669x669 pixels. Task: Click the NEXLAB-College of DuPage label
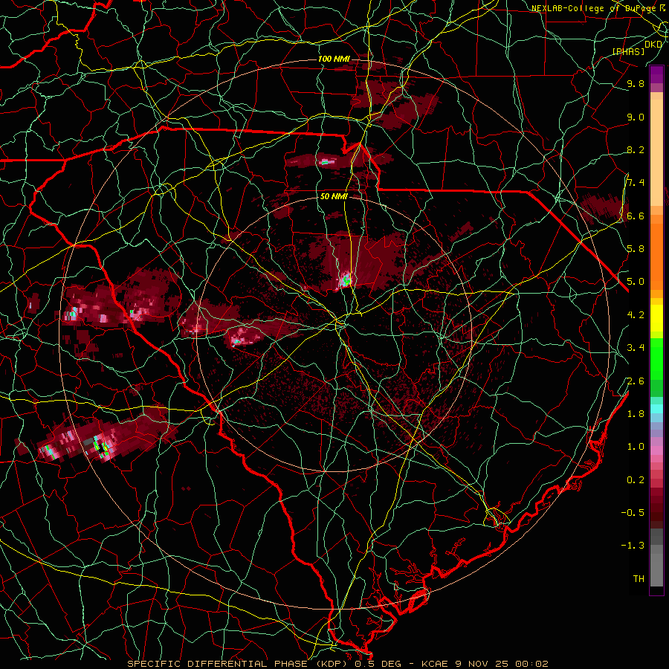tap(594, 8)
